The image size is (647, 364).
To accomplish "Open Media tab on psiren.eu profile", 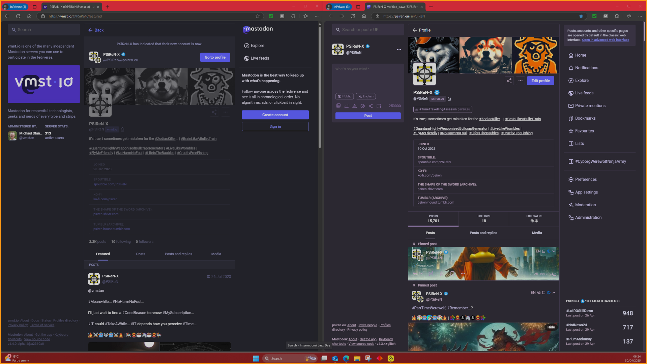I will pyautogui.click(x=537, y=233).
